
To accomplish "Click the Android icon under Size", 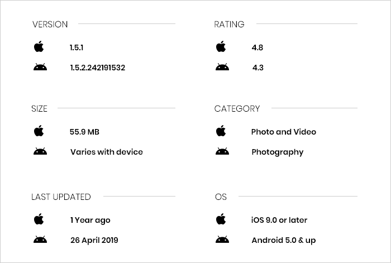I will click(40, 151).
